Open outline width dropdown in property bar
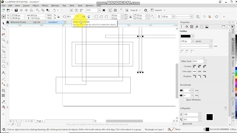Viewport: 237px width, 133px height. (x=173, y=17)
